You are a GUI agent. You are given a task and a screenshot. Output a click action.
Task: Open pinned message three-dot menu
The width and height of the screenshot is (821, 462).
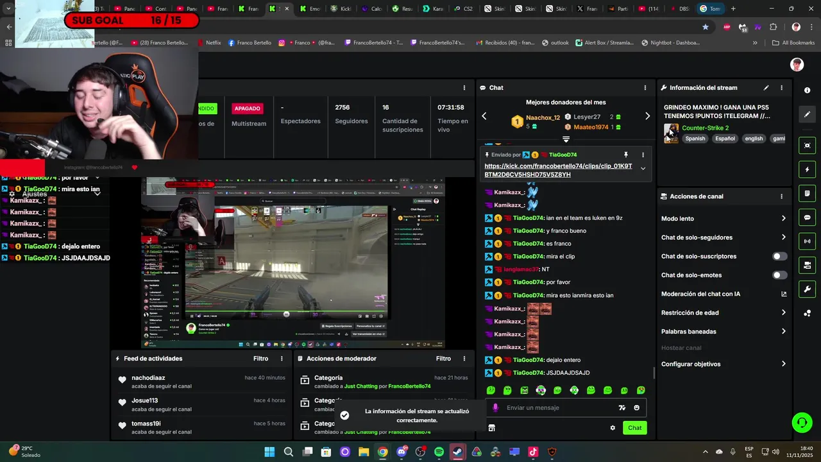pyautogui.click(x=643, y=155)
